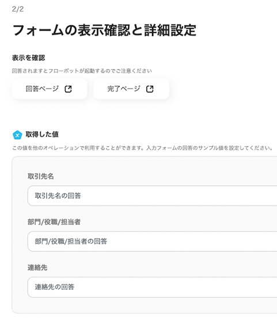The height and width of the screenshot is (325, 277).
Task: Open the 回答ページ preview
Action: point(50,89)
